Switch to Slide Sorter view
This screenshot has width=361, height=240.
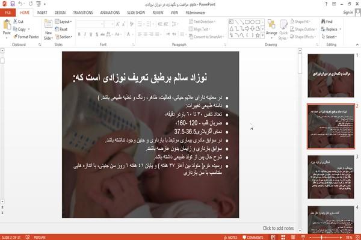[x=283, y=237]
